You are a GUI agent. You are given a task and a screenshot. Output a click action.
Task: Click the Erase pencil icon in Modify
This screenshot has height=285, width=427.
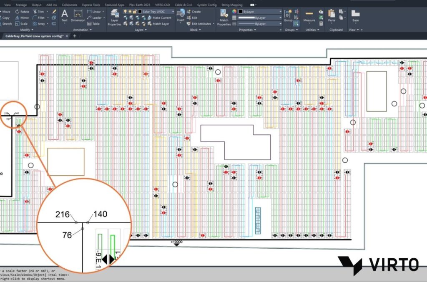[x=54, y=12]
